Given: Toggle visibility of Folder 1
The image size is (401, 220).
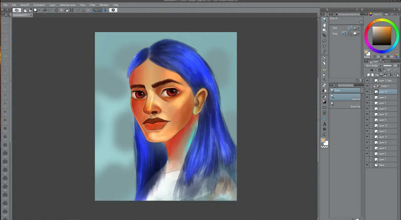Looking at the screenshot, I should point(367,86).
